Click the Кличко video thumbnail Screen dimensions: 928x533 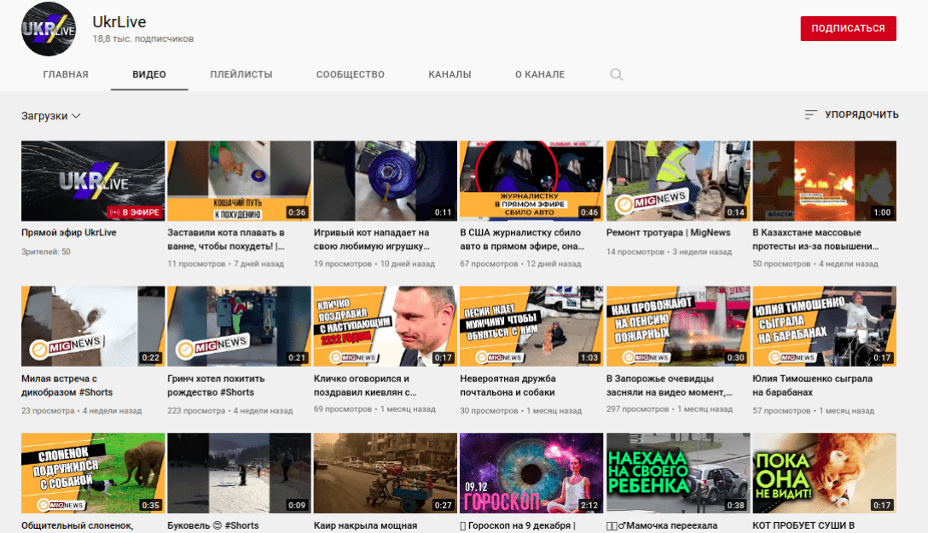[385, 326]
